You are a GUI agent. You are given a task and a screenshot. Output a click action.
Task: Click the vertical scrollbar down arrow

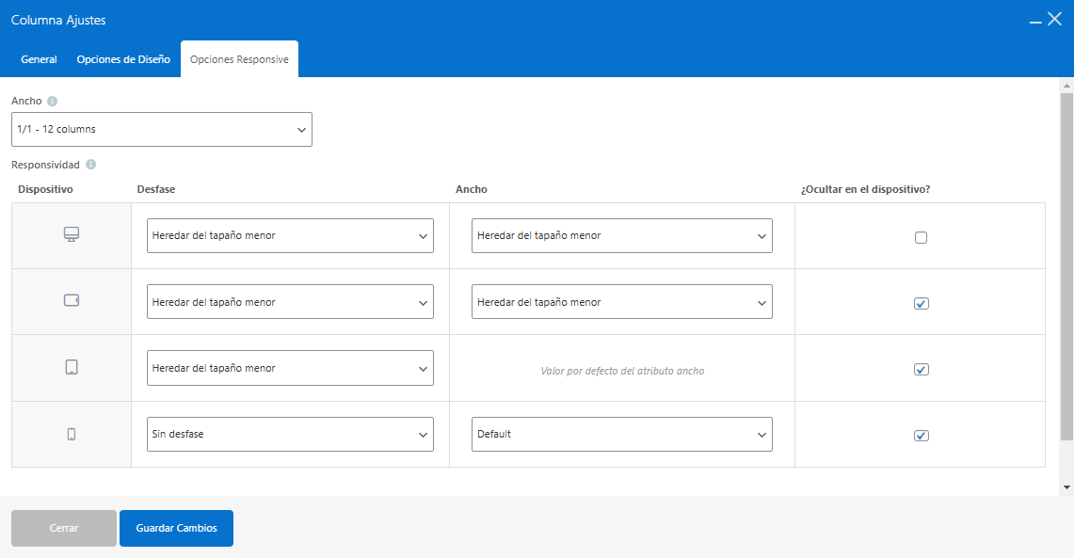tap(1066, 487)
